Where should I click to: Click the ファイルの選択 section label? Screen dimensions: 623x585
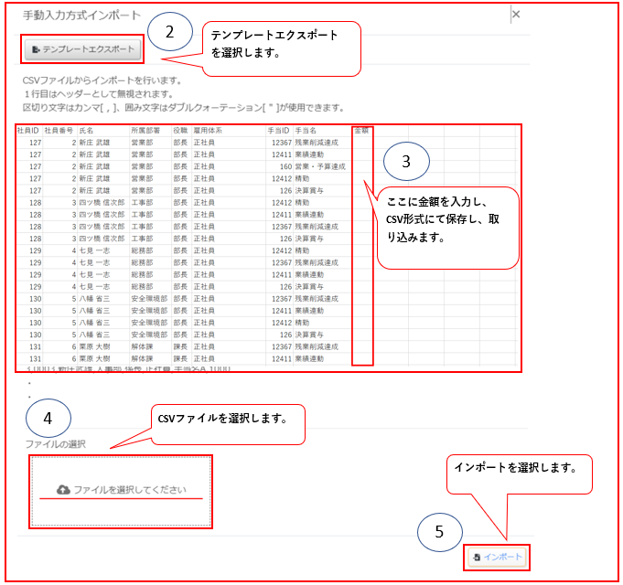pos(54,443)
